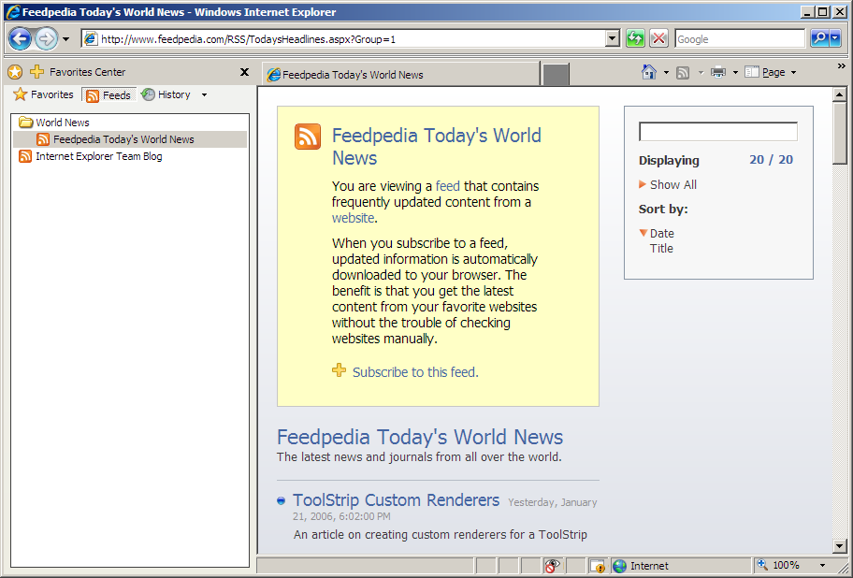Open the 'feed' hyperlink in the description
853x578 pixels.
[x=448, y=186]
